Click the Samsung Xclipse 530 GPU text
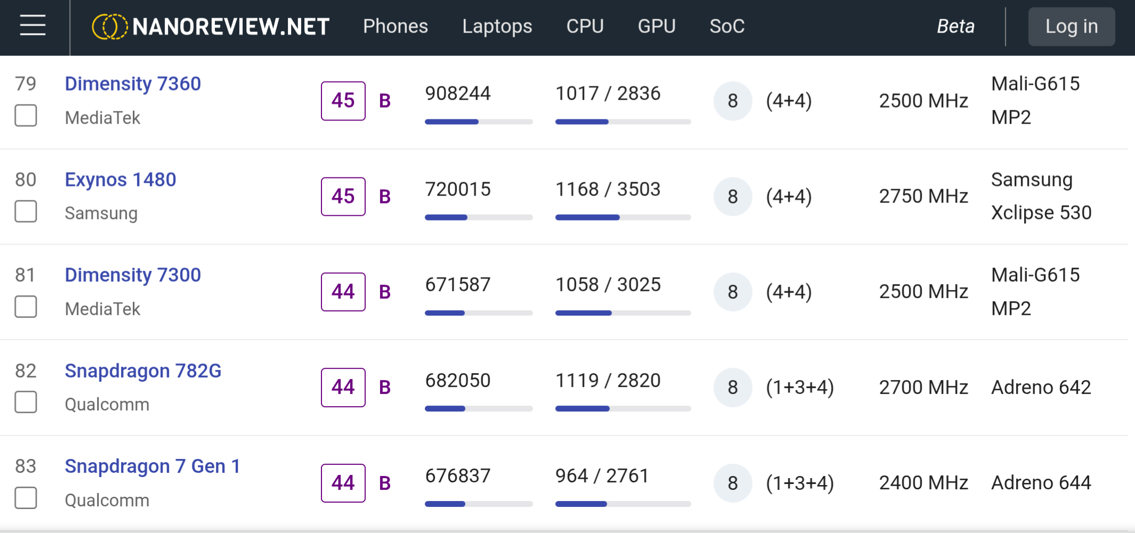The height and width of the screenshot is (533, 1135). (x=1042, y=196)
